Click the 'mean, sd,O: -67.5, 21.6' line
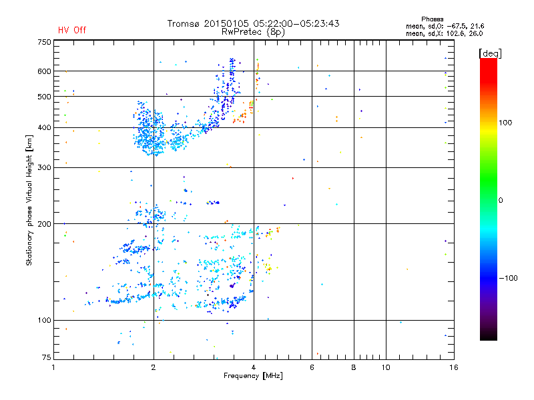Image resolution: width=534 pixels, height=400 pixels. [x=445, y=26]
